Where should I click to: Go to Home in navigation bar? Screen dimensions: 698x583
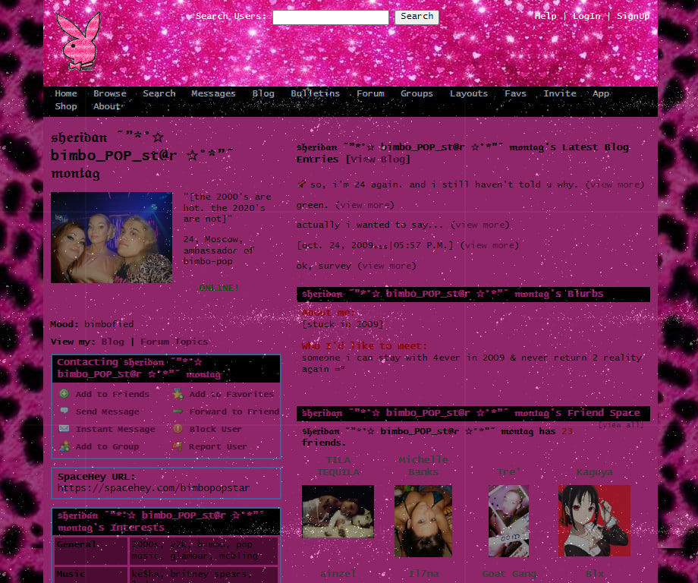point(66,93)
